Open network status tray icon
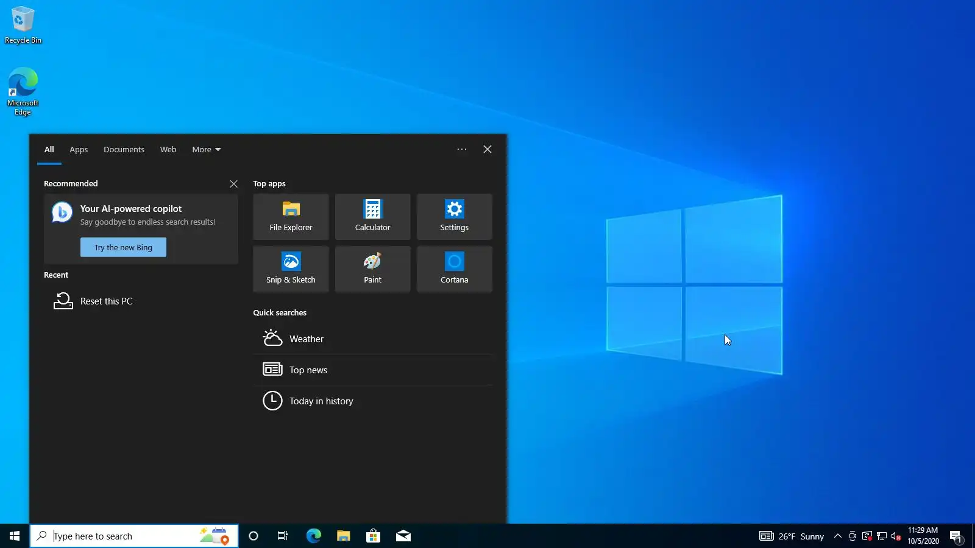This screenshot has width=975, height=548. coord(882,536)
